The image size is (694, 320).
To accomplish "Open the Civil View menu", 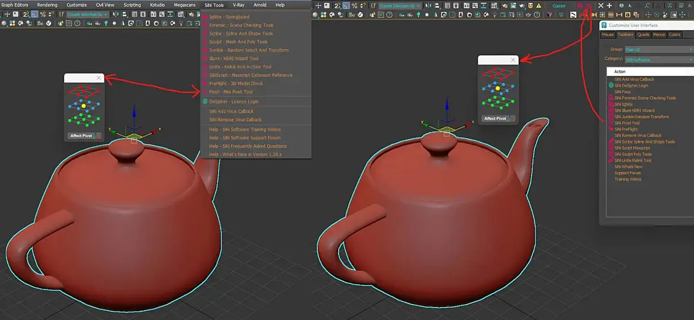I will [105, 5].
